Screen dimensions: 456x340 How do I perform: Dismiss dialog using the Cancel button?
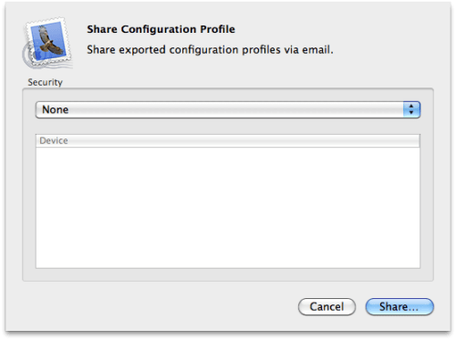click(326, 306)
